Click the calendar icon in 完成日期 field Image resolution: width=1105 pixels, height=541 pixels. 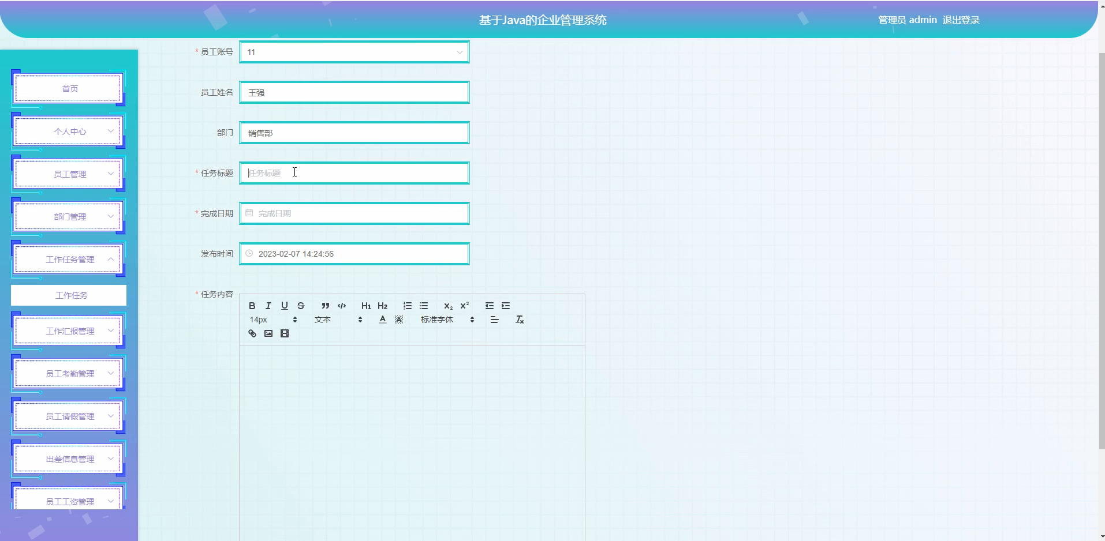249,213
